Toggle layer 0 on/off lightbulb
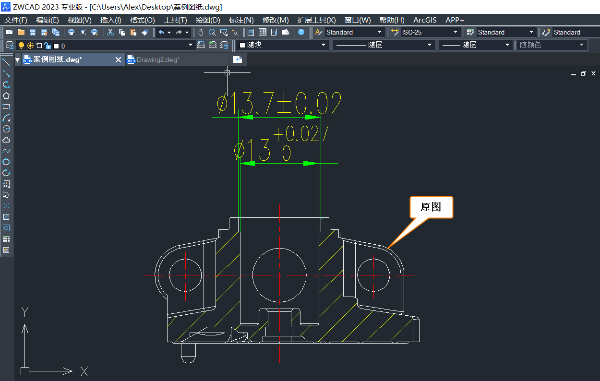This screenshot has width=600, height=381. [x=21, y=46]
